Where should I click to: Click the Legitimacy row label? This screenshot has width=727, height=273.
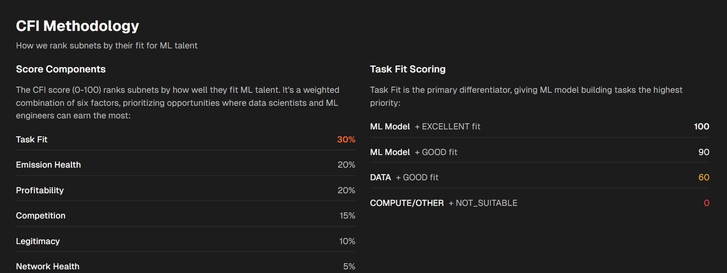[38, 241]
